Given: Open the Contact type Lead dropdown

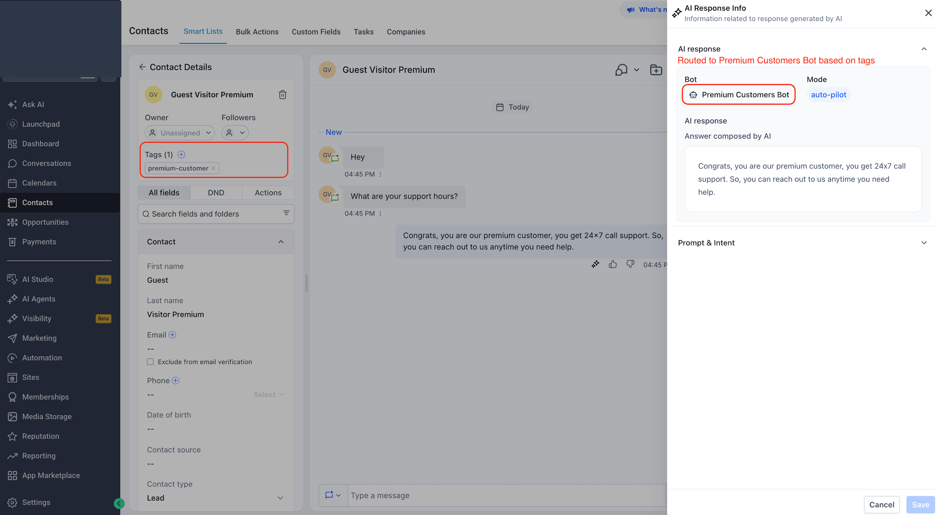Looking at the screenshot, I should click(x=215, y=497).
